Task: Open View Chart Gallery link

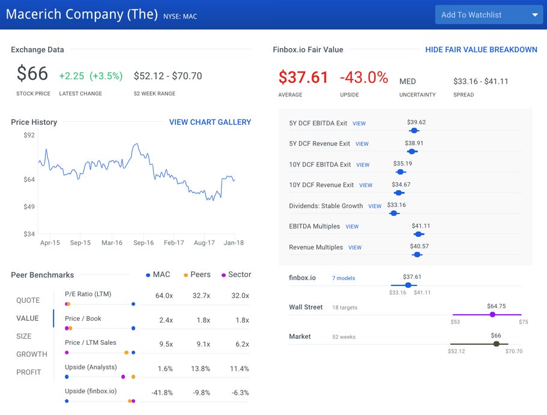Action: tap(210, 122)
